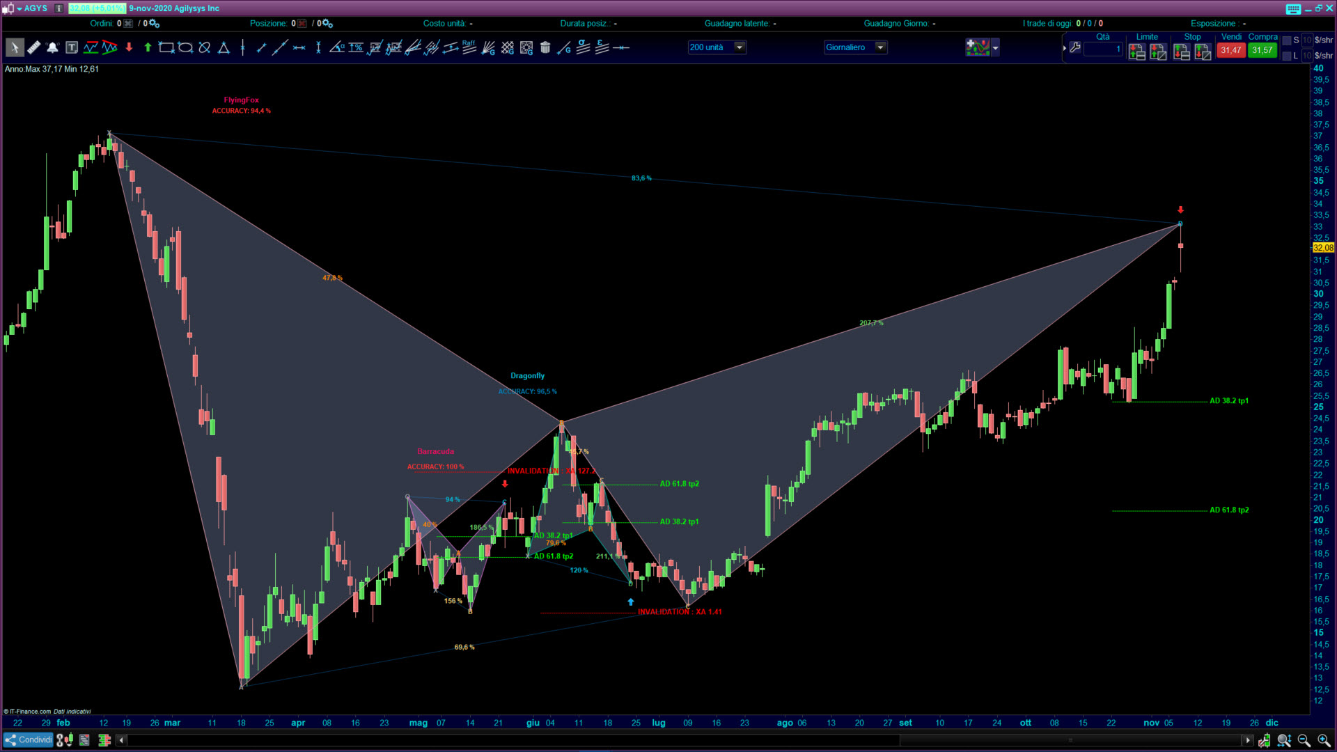Click the horizontal scrollbar left arrow
Image resolution: width=1337 pixels, height=752 pixels.
[121, 740]
